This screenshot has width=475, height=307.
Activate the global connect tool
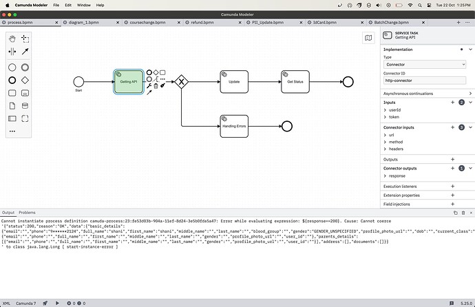coord(25,52)
